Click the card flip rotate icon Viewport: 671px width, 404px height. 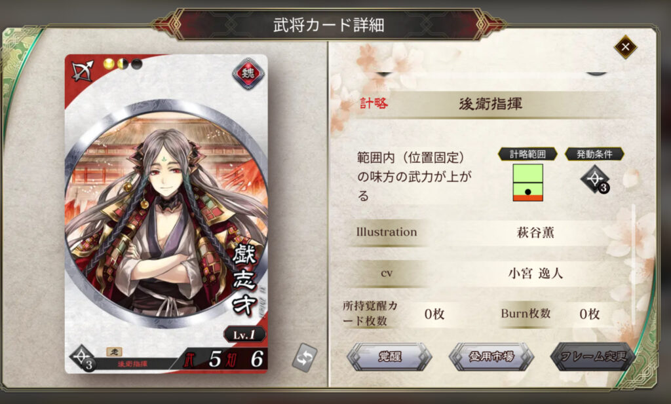tap(305, 358)
